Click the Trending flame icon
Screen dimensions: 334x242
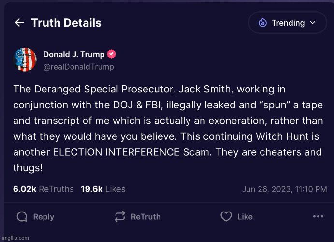point(262,23)
